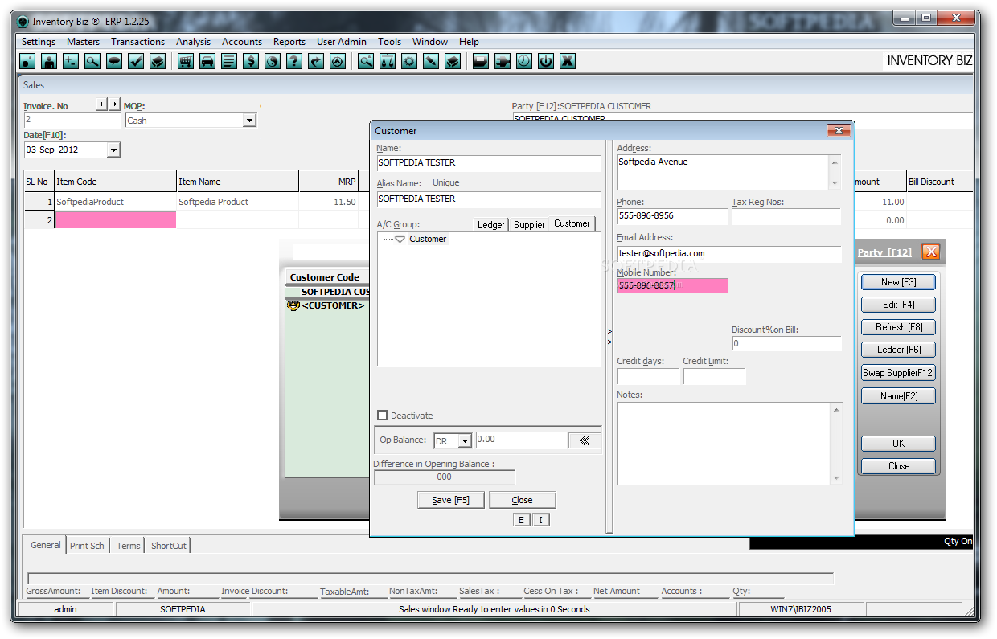
Task: Click the circled up-arrow toolbar icon
Action: tap(338, 61)
